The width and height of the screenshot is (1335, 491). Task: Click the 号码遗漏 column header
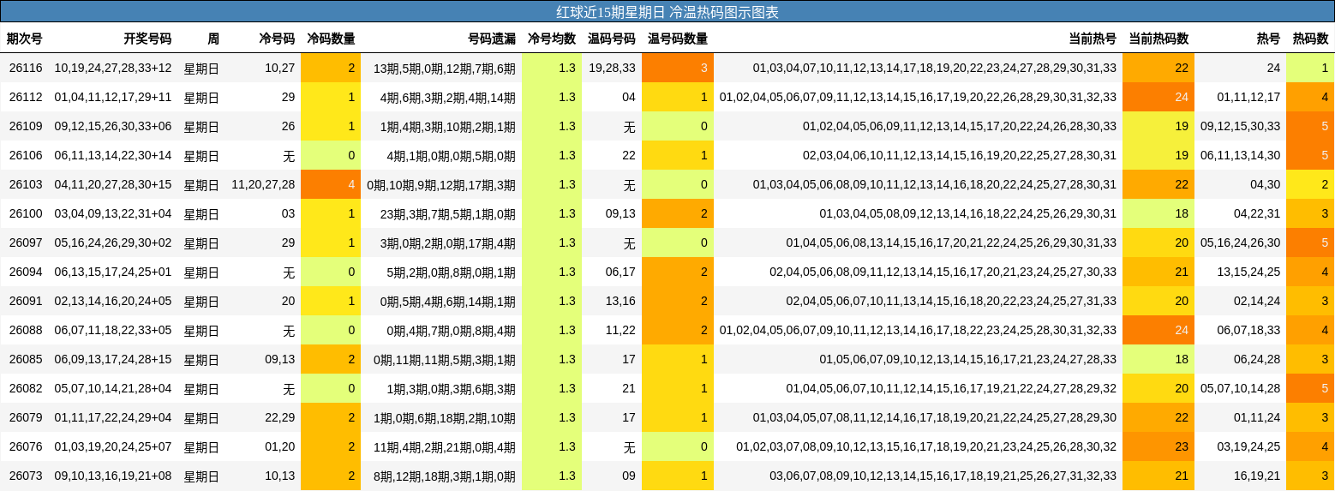492,39
